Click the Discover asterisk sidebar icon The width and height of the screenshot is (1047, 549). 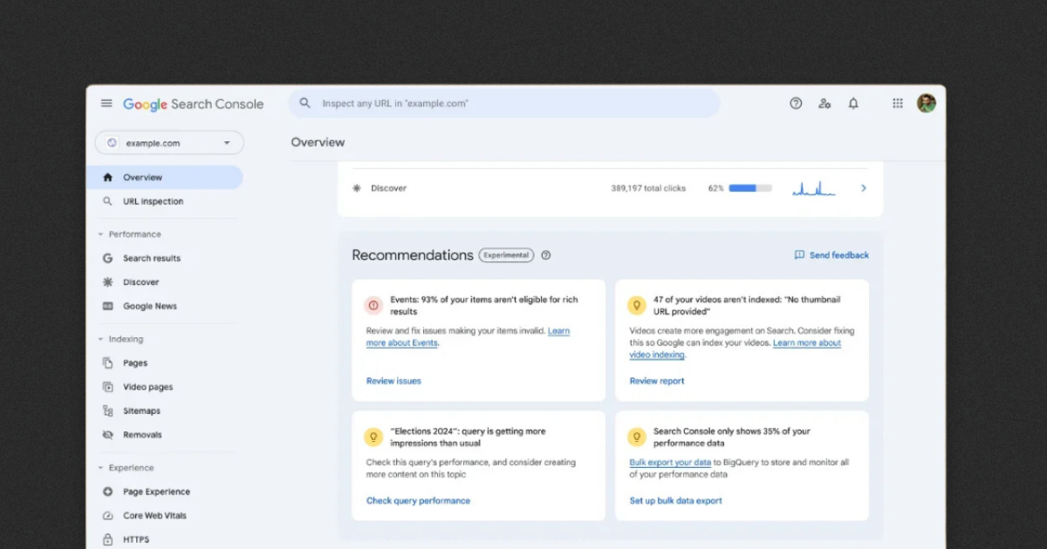pyautogui.click(x=108, y=282)
